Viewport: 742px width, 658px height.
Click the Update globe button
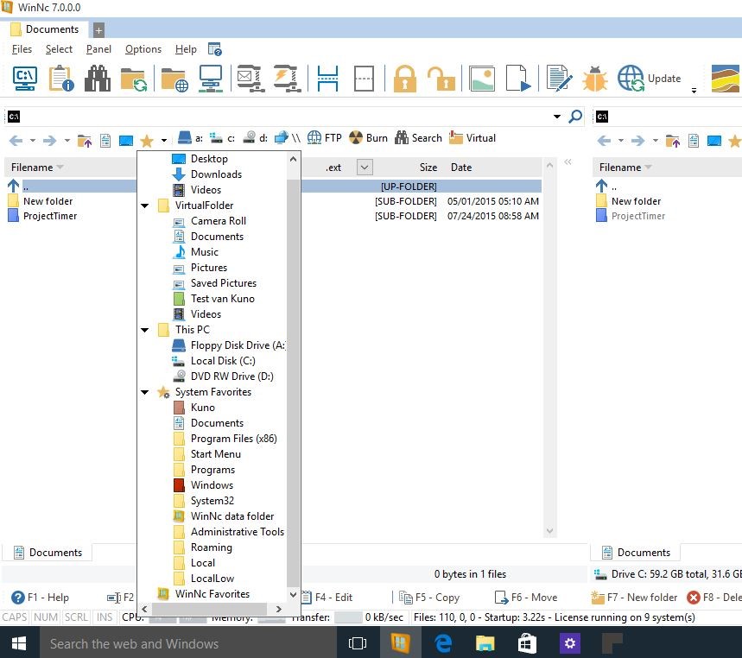point(650,79)
